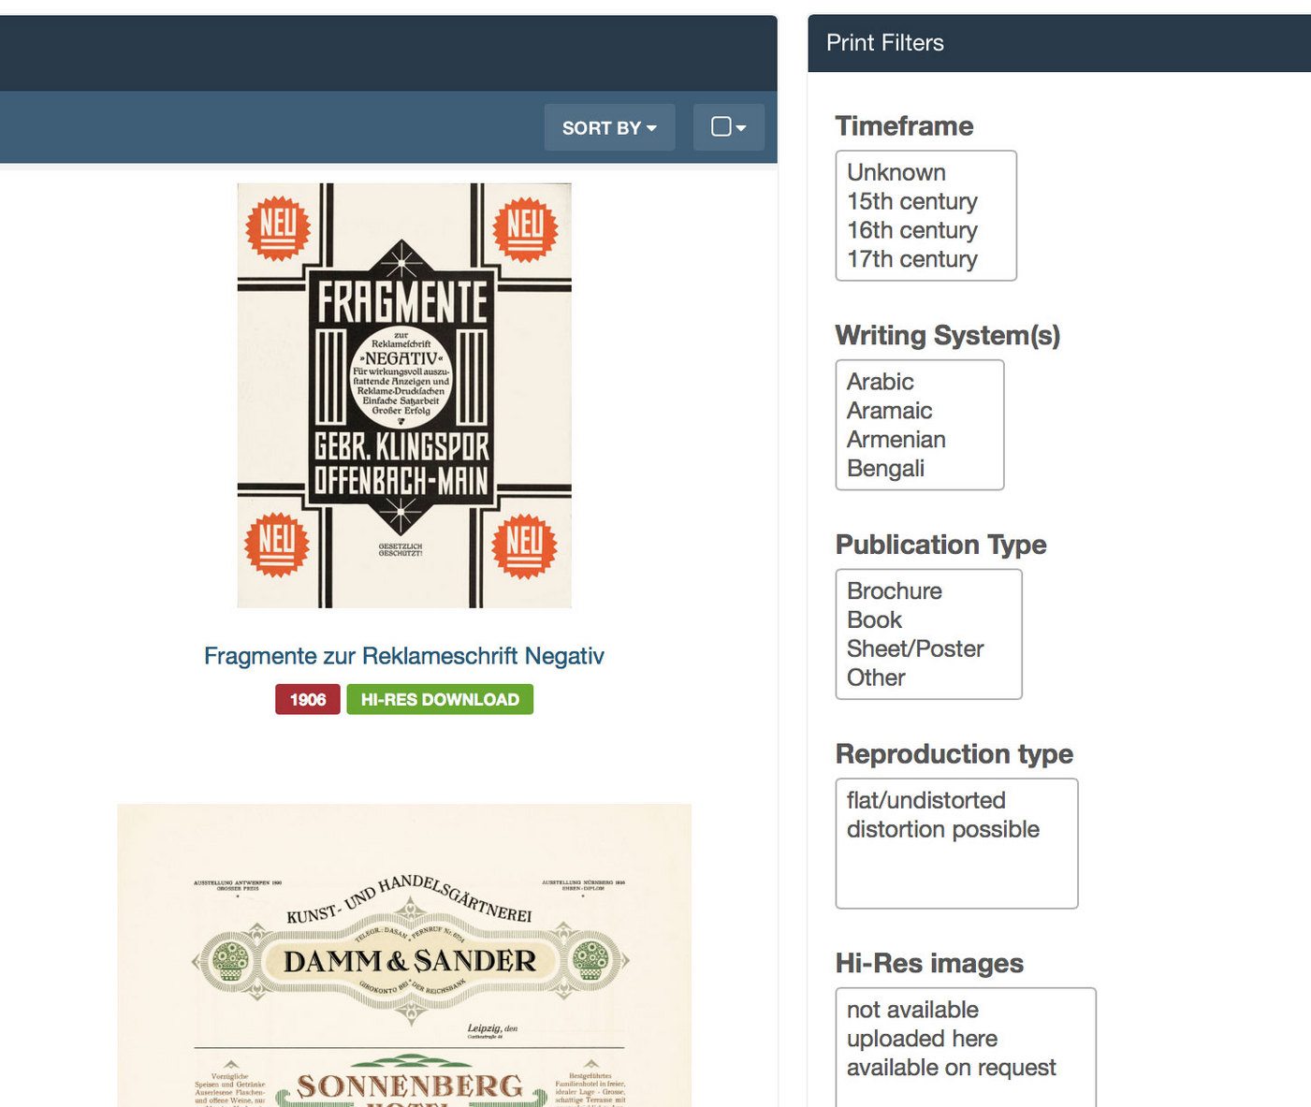Open the Fragmente poster thumbnail

404,395
